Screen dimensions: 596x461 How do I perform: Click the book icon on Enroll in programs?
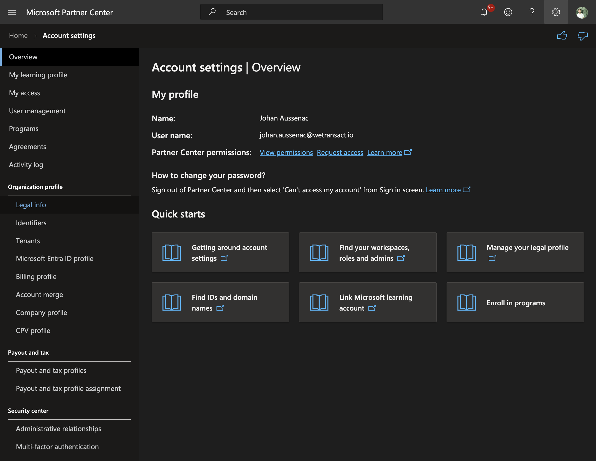click(x=467, y=302)
